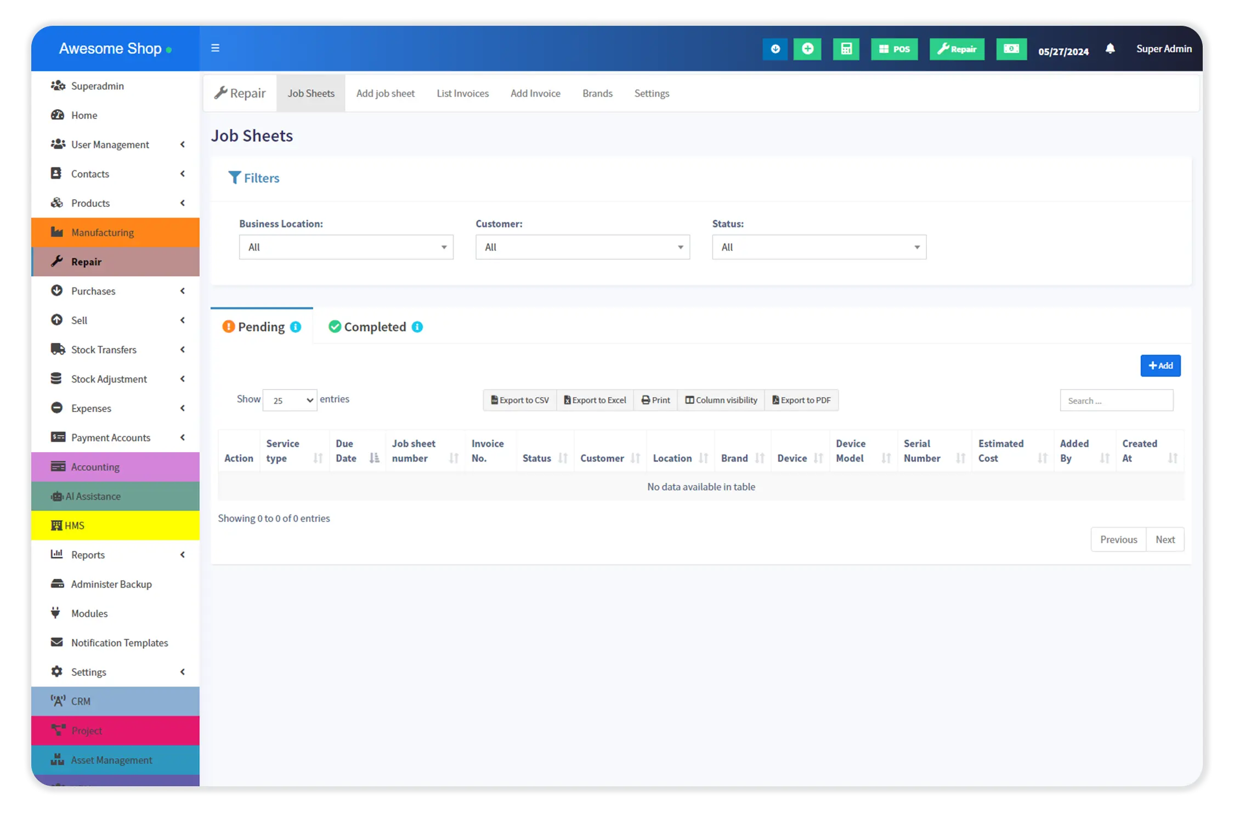
Task: Click the HMS sidebar icon
Action: point(56,525)
